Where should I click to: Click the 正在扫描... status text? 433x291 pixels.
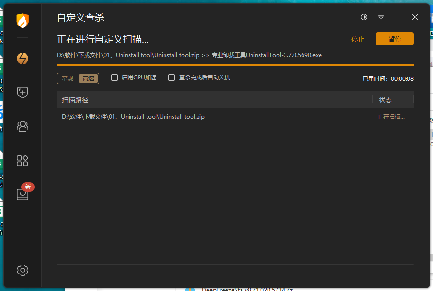pos(391,117)
